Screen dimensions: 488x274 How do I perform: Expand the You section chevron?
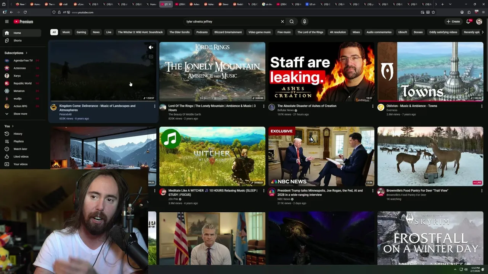coord(13,126)
